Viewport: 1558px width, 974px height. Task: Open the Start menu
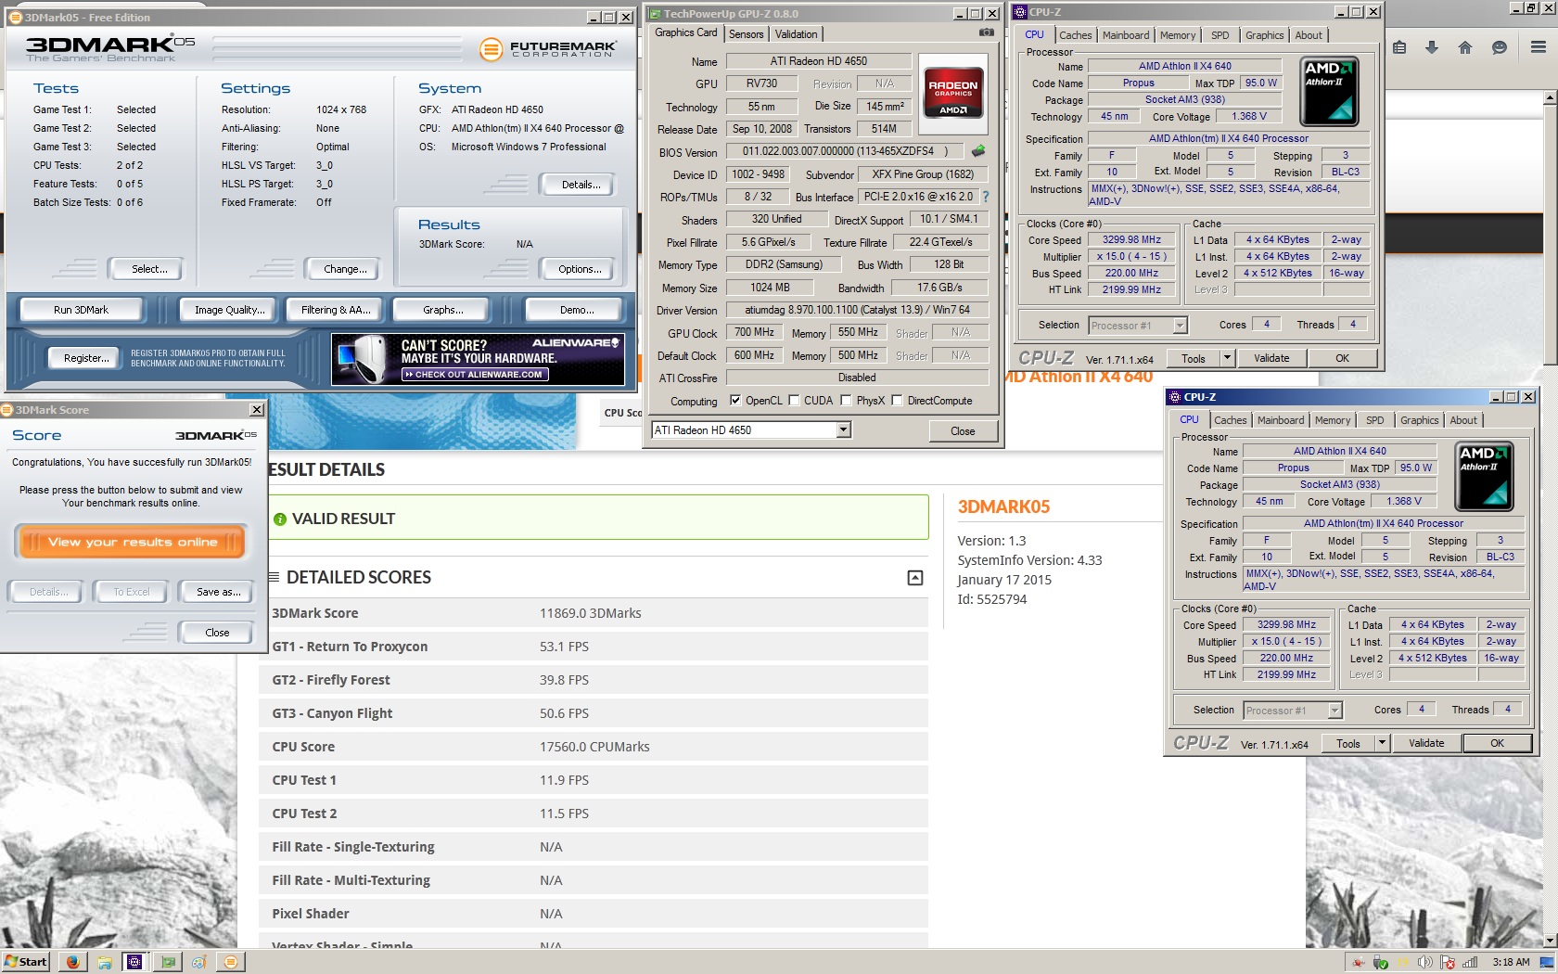[26, 962]
